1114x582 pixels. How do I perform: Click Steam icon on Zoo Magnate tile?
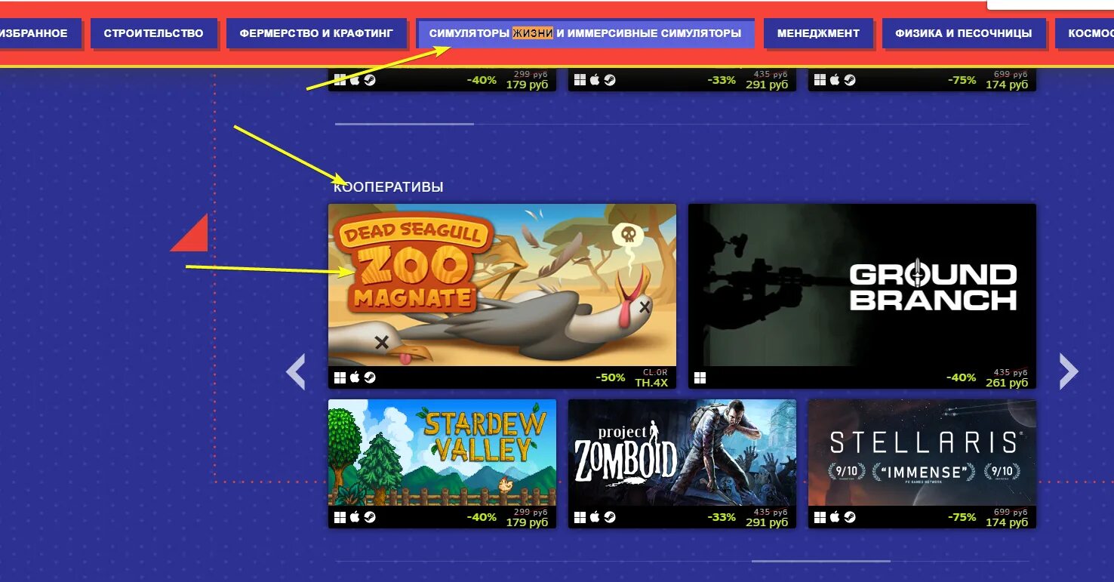(x=370, y=377)
